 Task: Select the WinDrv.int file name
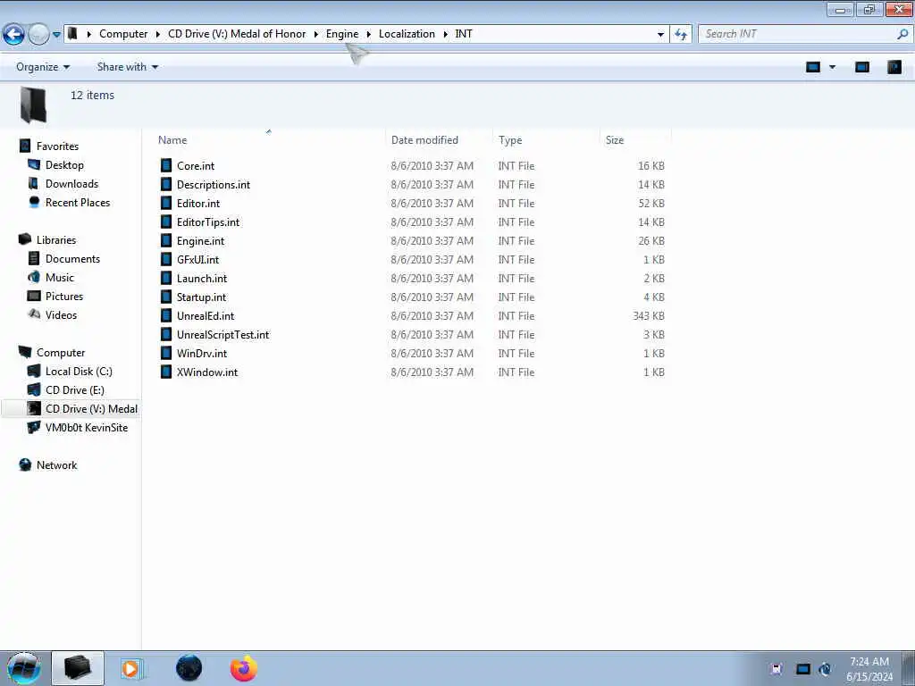[x=202, y=353]
